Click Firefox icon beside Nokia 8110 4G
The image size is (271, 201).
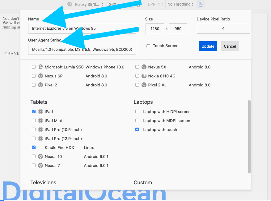click(144, 76)
